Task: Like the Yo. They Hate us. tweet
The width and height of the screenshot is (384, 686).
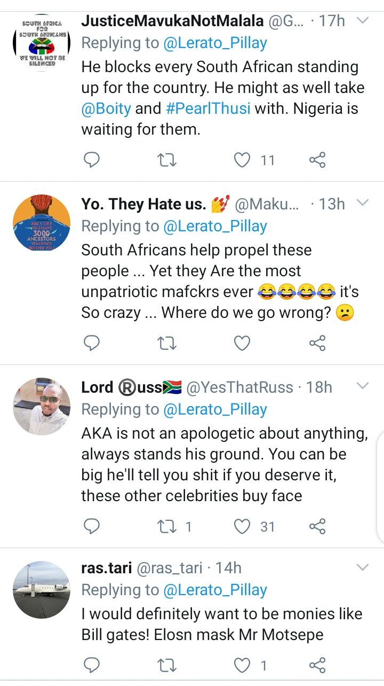Action: [x=243, y=343]
